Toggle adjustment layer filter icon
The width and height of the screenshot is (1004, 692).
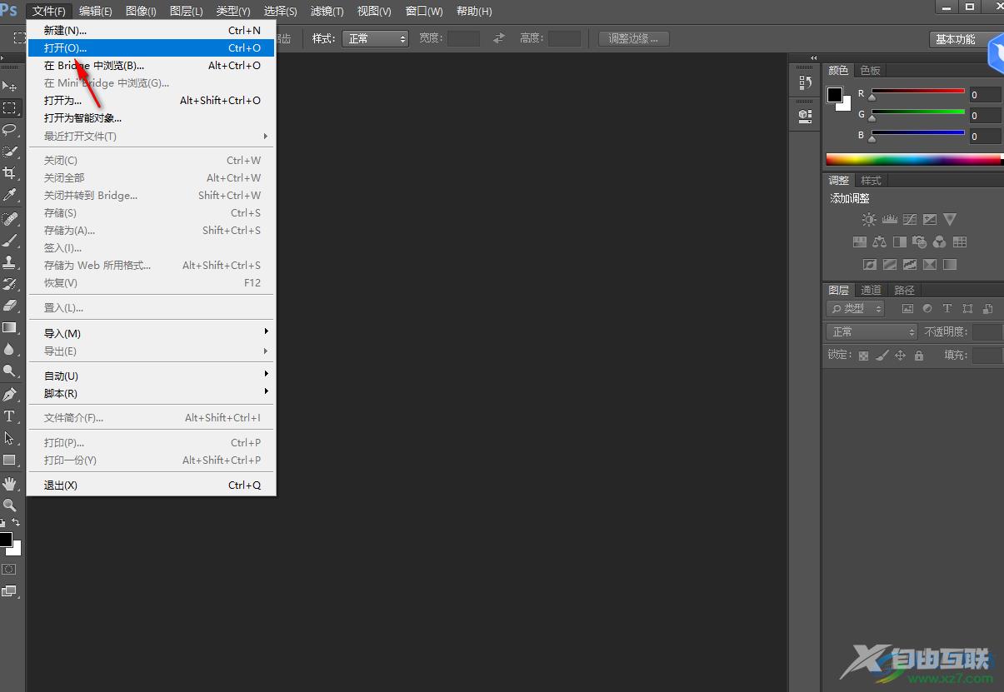coord(927,309)
